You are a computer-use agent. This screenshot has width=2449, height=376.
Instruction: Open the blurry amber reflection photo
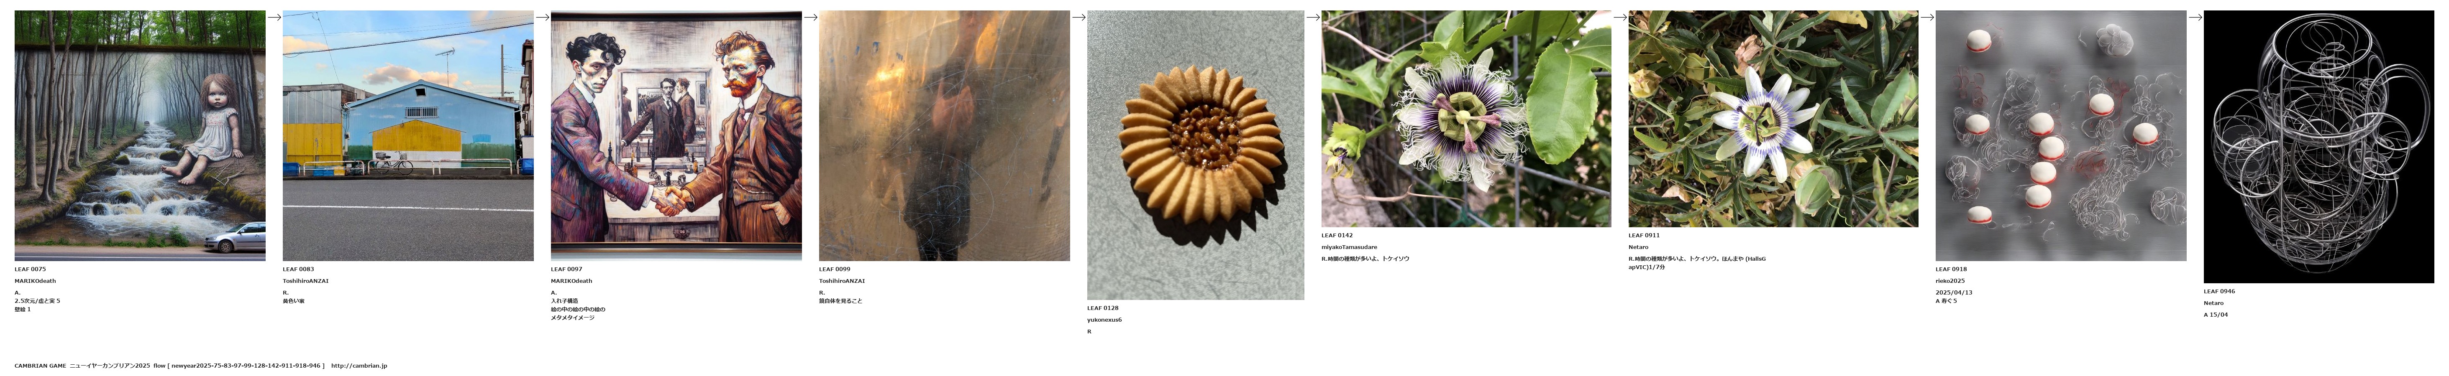(944, 136)
